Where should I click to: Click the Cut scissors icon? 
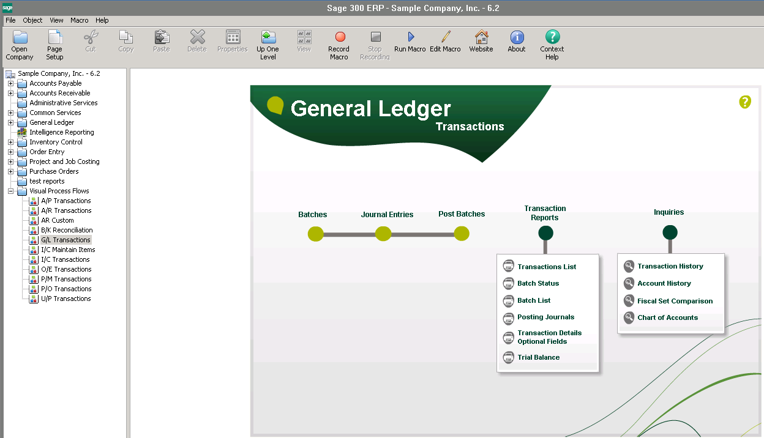point(91,37)
